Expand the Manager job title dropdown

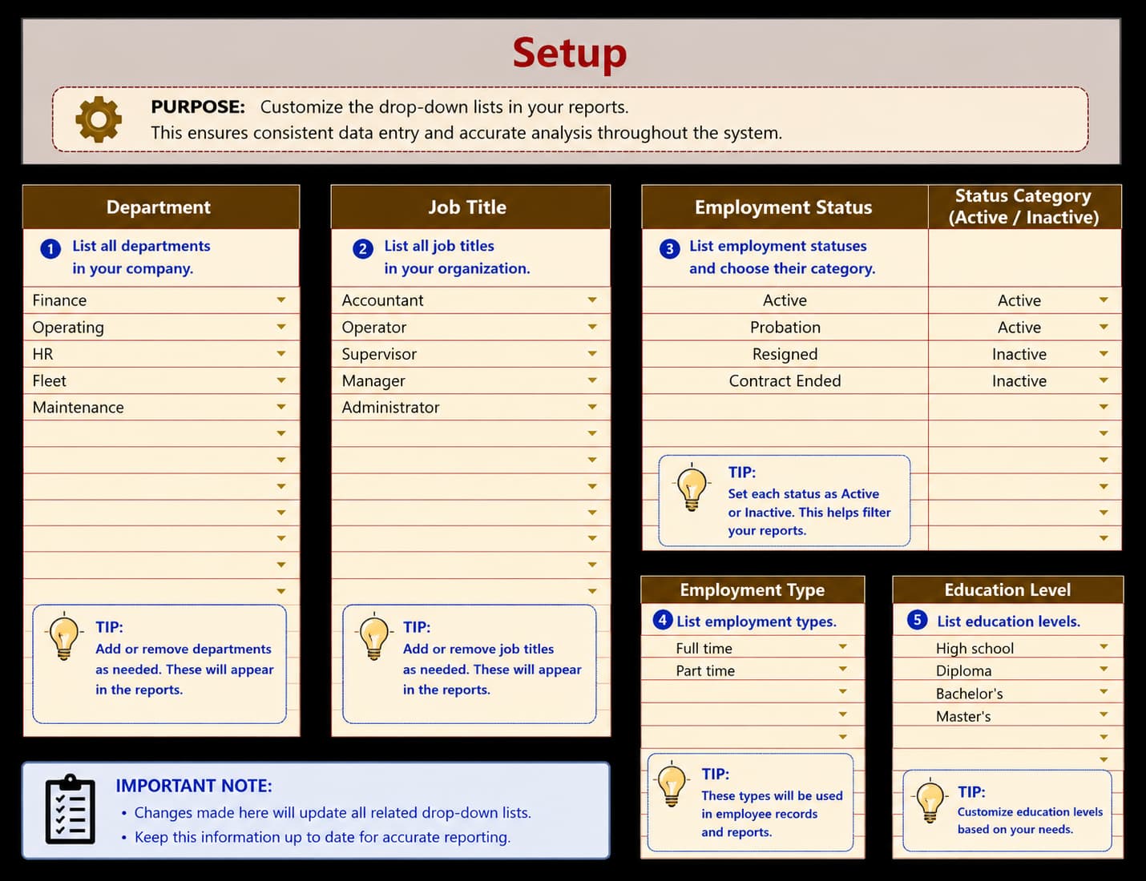[x=592, y=380]
